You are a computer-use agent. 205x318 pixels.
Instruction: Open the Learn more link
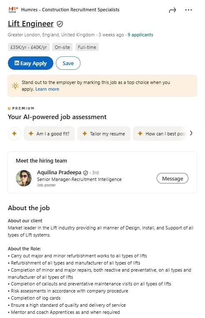click(x=47, y=89)
